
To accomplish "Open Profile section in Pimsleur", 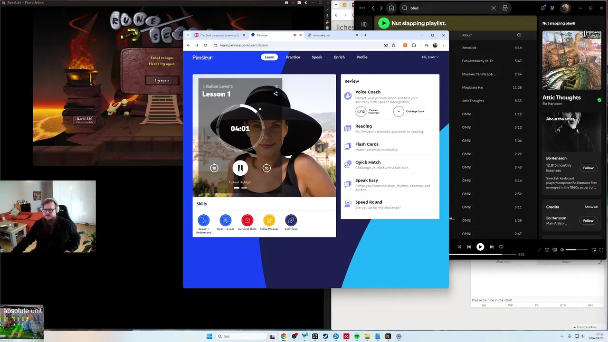I will [362, 57].
